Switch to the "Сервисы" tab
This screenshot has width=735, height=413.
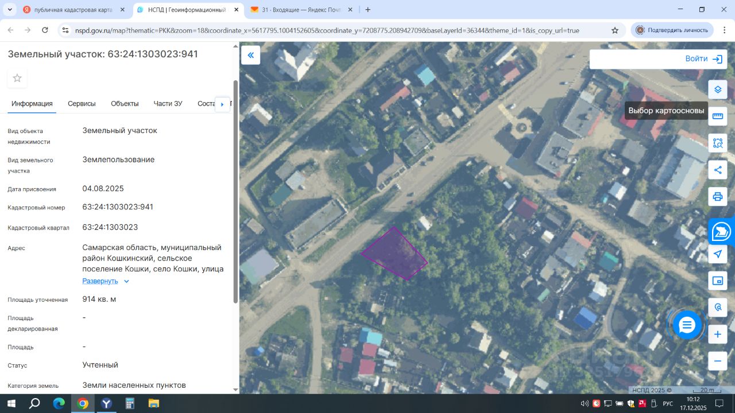(x=82, y=104)
